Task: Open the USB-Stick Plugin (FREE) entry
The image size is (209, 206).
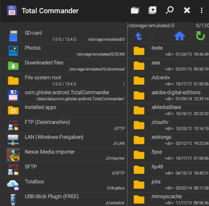Action: 64,199
